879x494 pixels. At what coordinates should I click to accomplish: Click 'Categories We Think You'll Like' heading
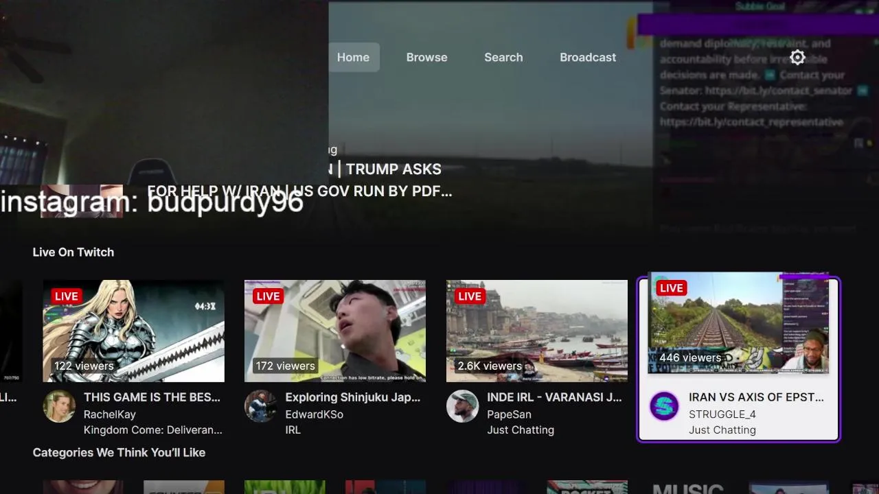coord(119,452)
